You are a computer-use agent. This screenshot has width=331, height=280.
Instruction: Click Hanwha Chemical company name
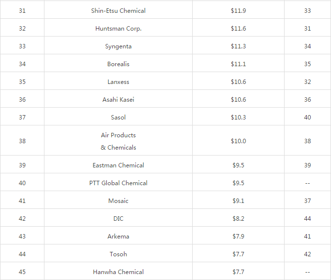coord(118,272)
